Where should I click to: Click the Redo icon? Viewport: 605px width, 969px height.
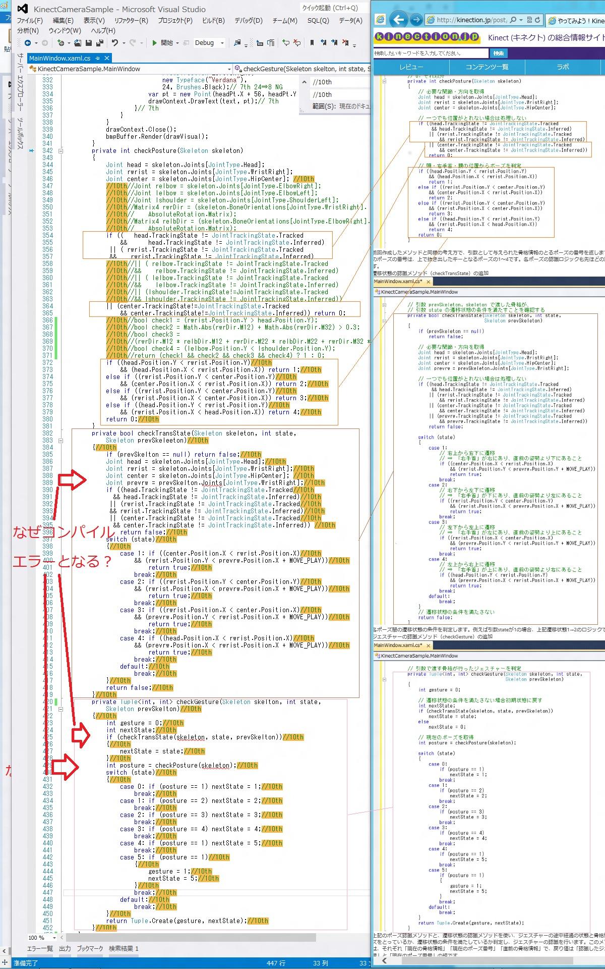[133, 43]
